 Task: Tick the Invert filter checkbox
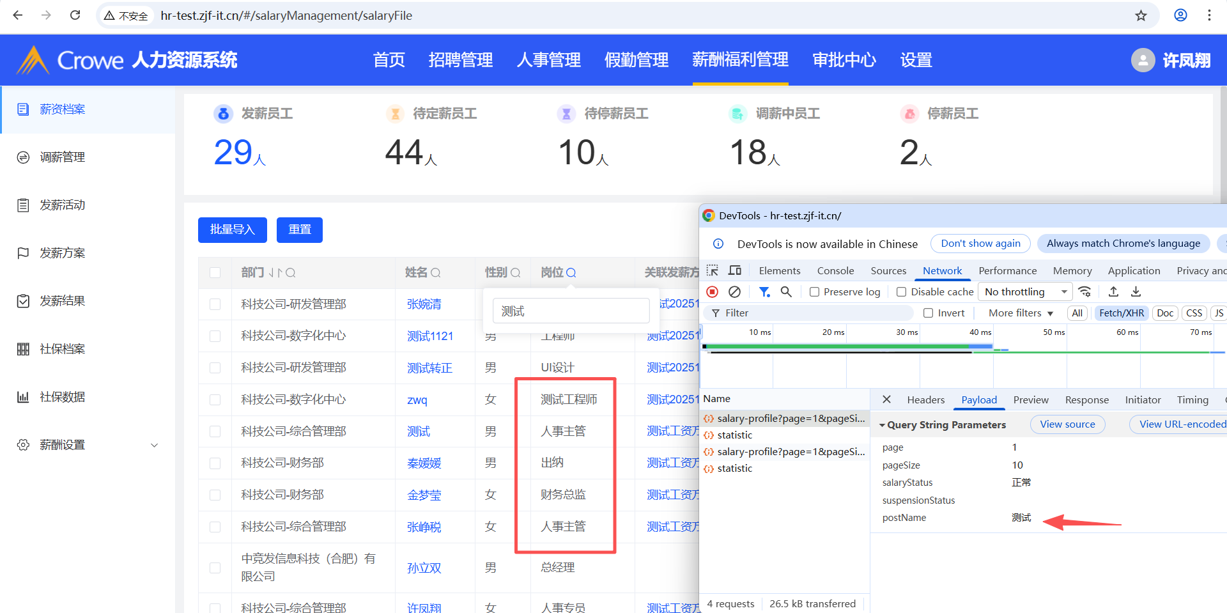click(x=928, y=313)
